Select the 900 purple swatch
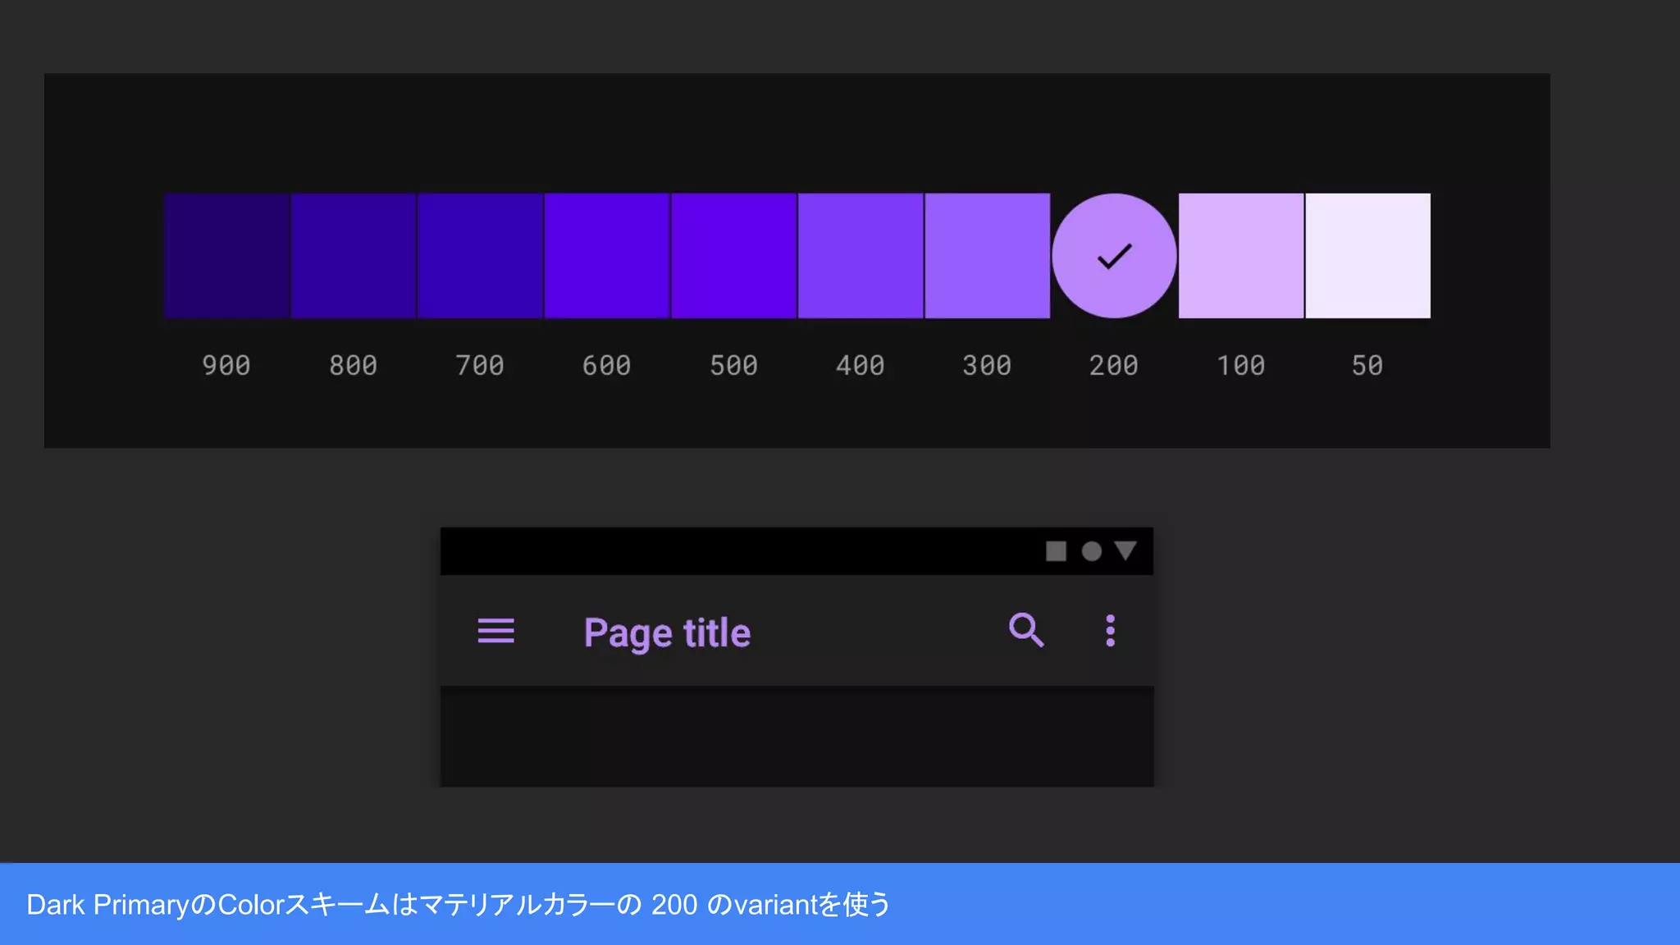Screen dimensions: 1680x945 pyautogui.click(x=226, y=256)
